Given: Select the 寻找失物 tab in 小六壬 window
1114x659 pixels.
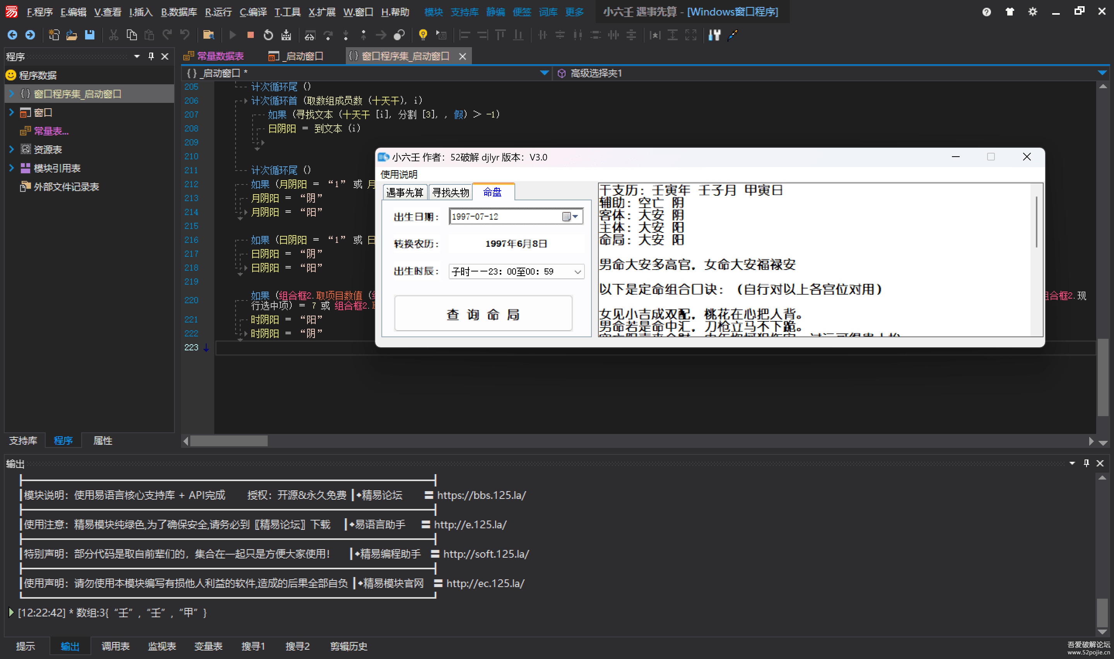Looking at the screenshot, I should (x=451, y=192).
